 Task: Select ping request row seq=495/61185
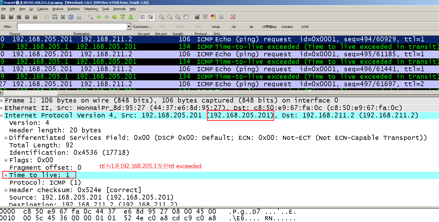coord(219,54)
